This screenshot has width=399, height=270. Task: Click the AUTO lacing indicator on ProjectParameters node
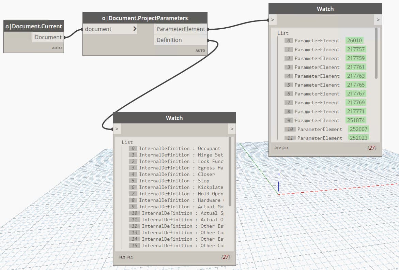tap(200, 50)
